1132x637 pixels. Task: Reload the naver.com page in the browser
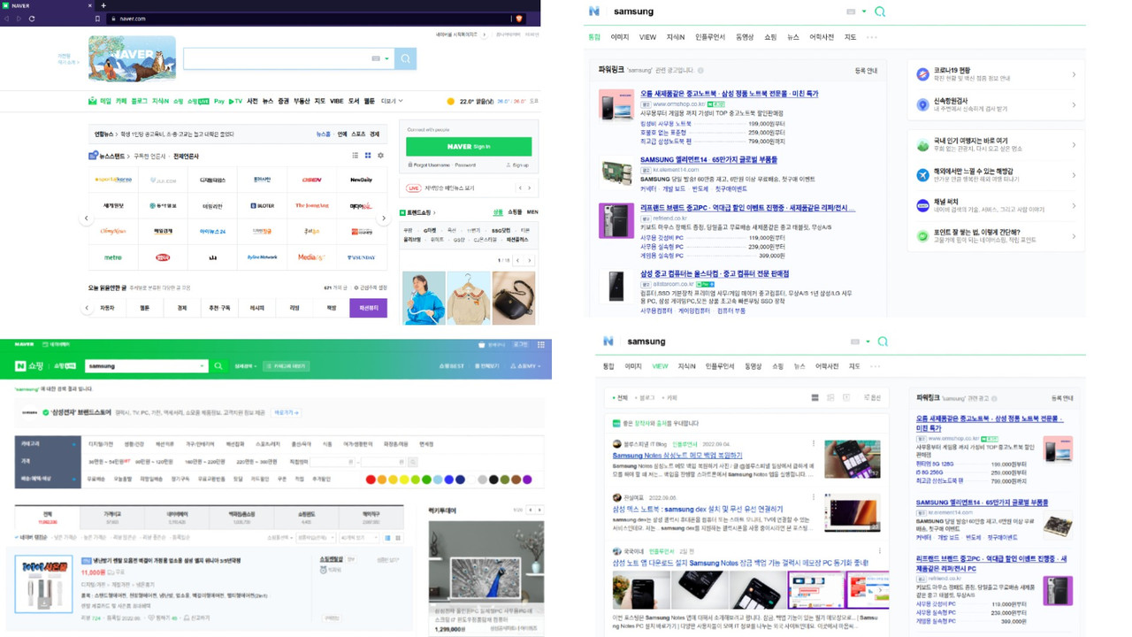(33, 19)
